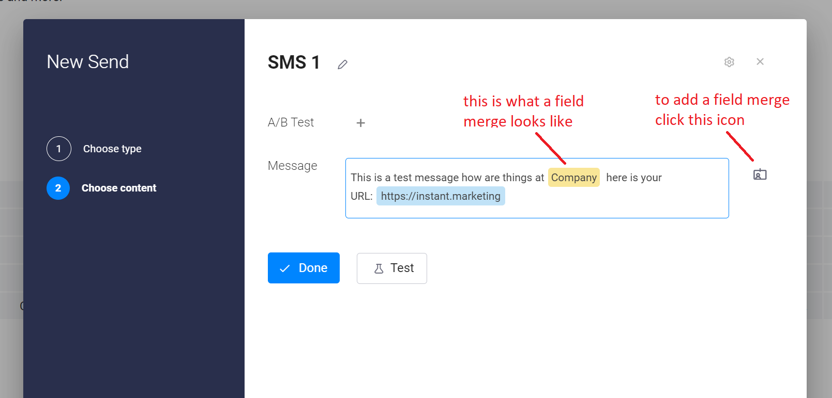Click the https://instant.marketing URL chip
Screen dimensions: 832x398
pos(441,196)
